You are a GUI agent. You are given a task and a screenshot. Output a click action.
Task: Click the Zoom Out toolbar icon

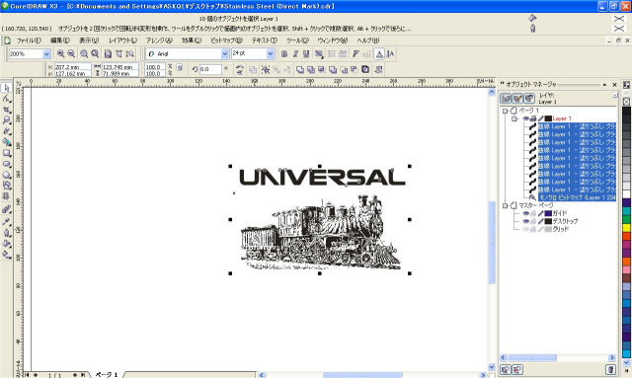pos(71,53)
